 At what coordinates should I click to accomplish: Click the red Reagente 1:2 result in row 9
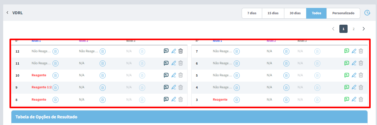[42, 87]
